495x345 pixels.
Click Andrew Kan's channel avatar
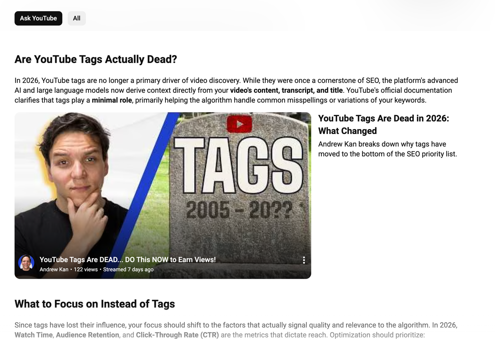(x=26, y=263)
